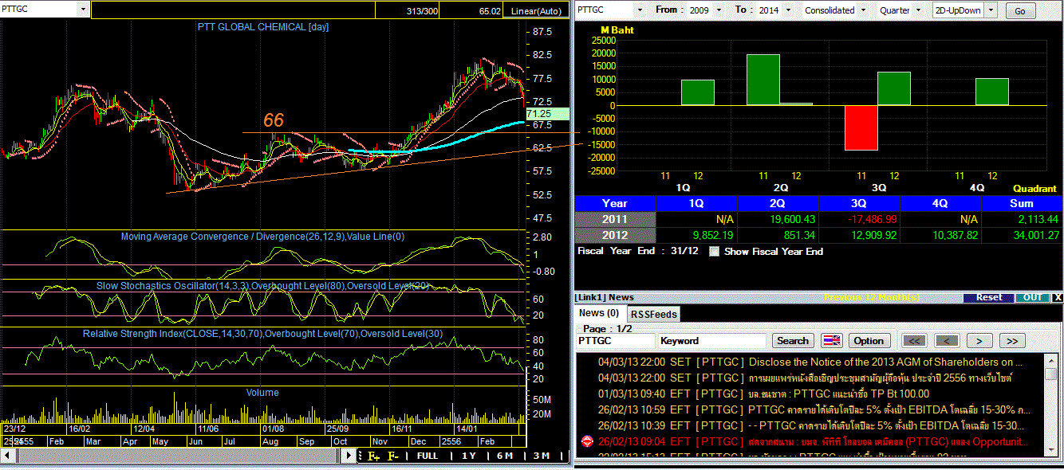Image resolution: width=1064 pixels, height=470 pixels.
Task: Click the Keyword input field
Action: (x=711, y=341)
